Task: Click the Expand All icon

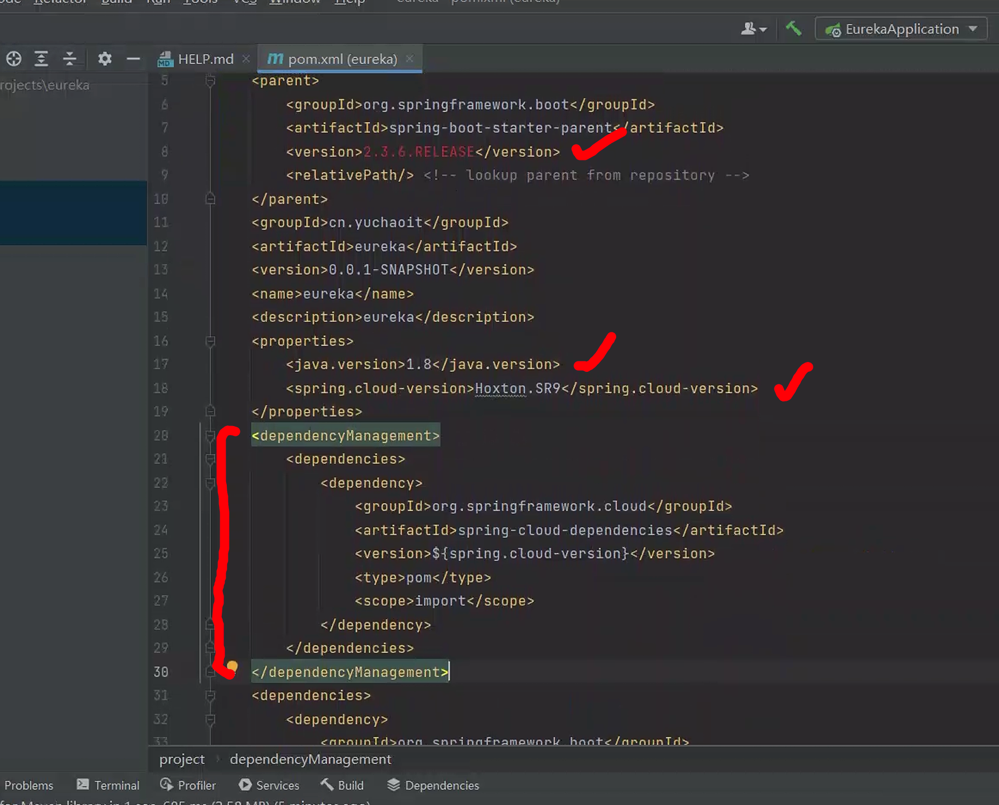Action: tap(41, 59)
